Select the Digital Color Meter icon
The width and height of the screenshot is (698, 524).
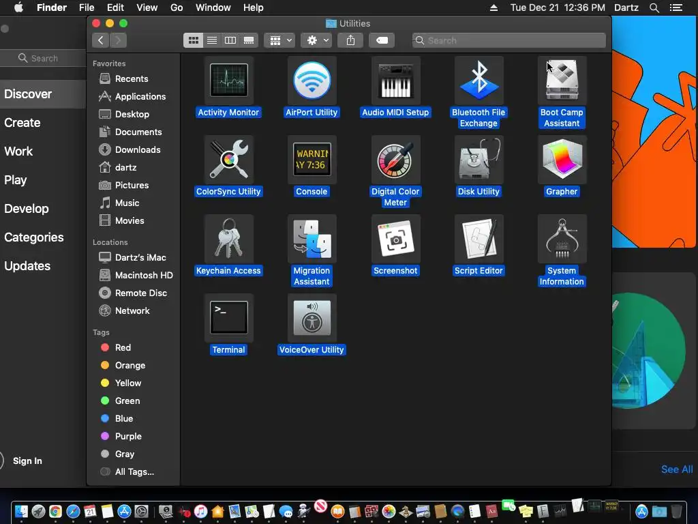pos(395,160)
